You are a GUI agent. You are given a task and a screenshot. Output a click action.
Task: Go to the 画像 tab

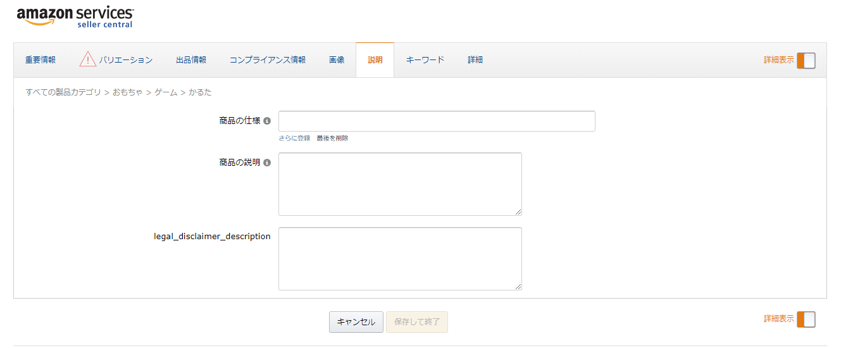click(337, 60)
